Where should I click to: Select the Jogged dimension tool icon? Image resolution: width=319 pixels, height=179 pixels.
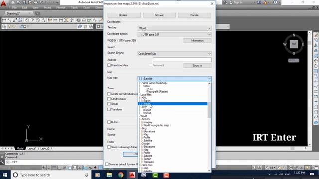(x=32, y=20)
